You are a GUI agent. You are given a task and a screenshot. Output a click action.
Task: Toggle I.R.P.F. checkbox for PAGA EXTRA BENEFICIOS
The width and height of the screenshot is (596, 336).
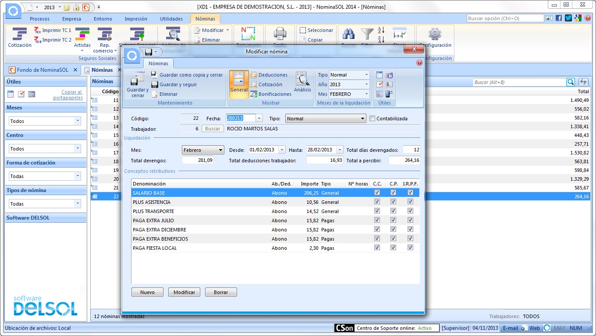coord(410,238)
